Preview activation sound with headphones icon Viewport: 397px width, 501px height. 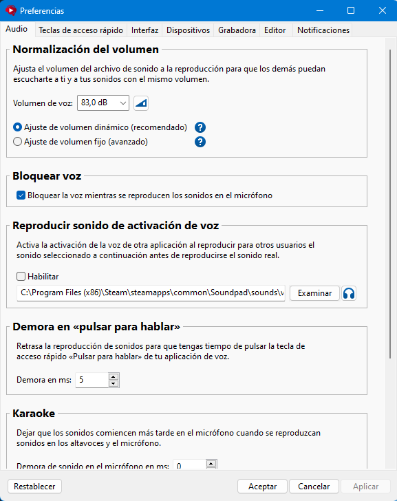coord(349,293)
